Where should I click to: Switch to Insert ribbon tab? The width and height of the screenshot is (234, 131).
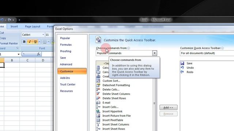pyautogui.click(x=14, y=27)
